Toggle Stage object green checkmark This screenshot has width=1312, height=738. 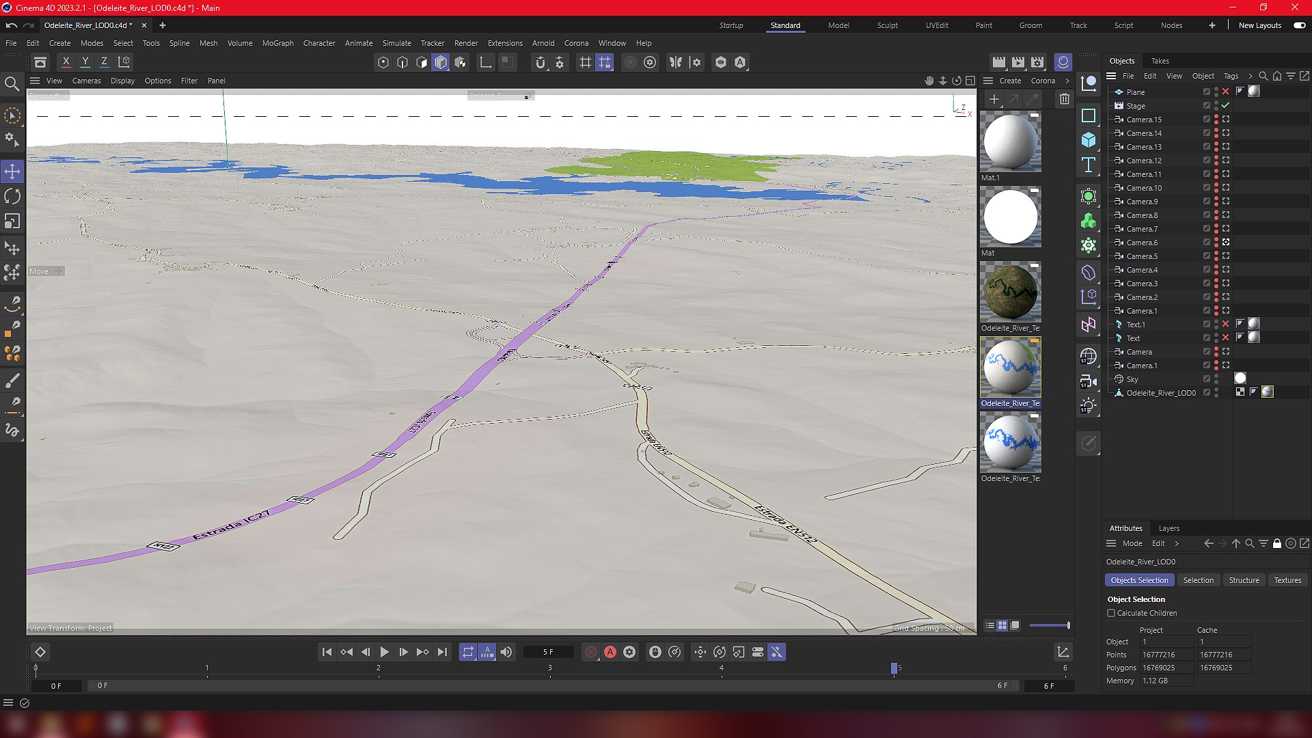coord(1226,105)
